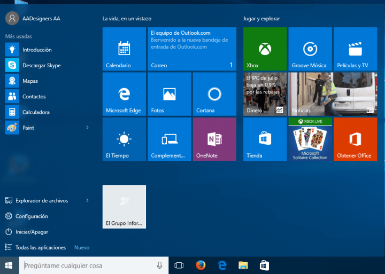The height and width of the screenshot is (274, 385).
Task: Open the Store icon on the taskbar
Action: [265, 265]
